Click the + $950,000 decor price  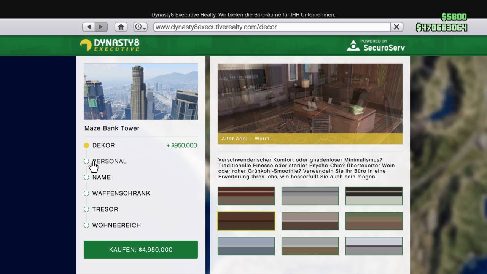click(x=182, y=145)
